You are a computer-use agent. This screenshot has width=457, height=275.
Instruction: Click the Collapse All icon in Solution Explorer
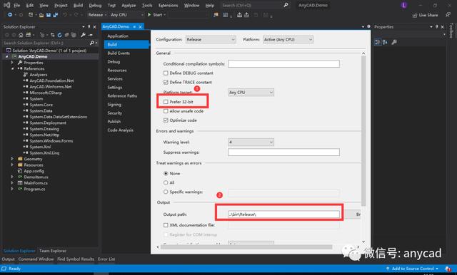pos(66,35)
